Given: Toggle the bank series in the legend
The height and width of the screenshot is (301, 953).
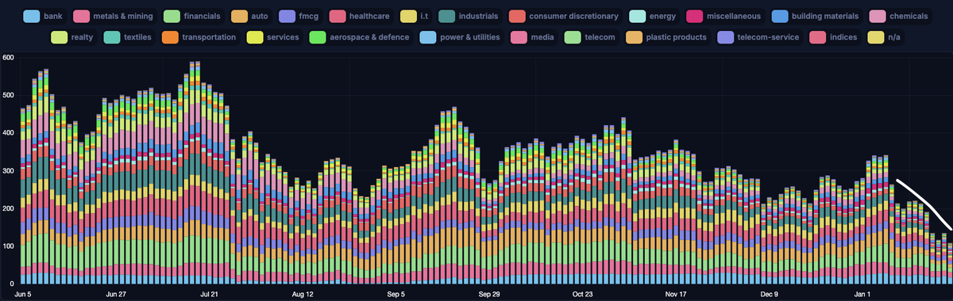Looking at the screenshot, I should click(44, 16).
